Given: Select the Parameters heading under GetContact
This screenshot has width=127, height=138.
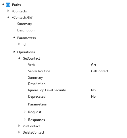Looking at the screenshot, I should pyautogui.click(x=37, y=104).
